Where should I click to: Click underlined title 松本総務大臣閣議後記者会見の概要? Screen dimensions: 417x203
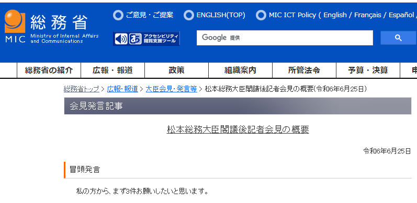tap(238, 129)
